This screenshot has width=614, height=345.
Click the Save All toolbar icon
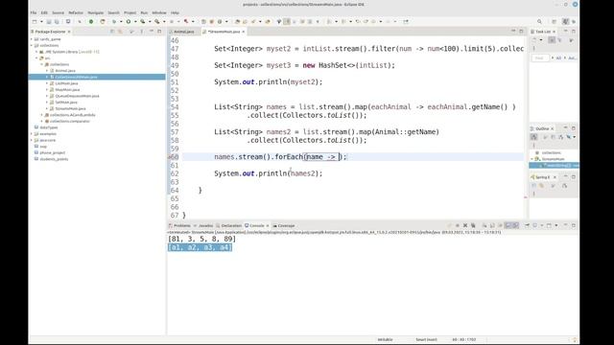point(57,21)
